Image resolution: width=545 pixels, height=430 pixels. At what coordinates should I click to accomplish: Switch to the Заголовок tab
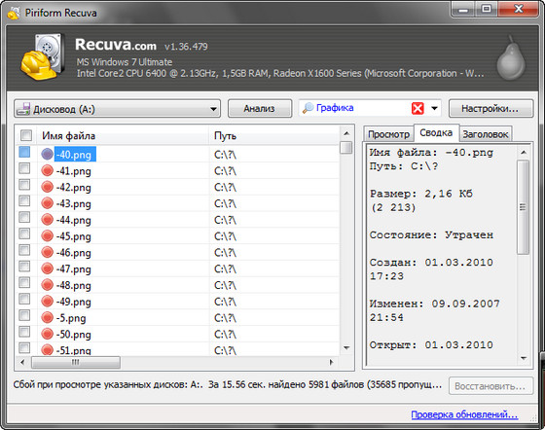[486, 134]
